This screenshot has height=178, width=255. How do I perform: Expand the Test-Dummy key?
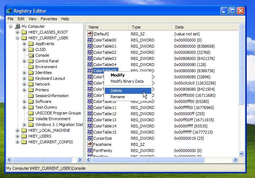point(24,107)
